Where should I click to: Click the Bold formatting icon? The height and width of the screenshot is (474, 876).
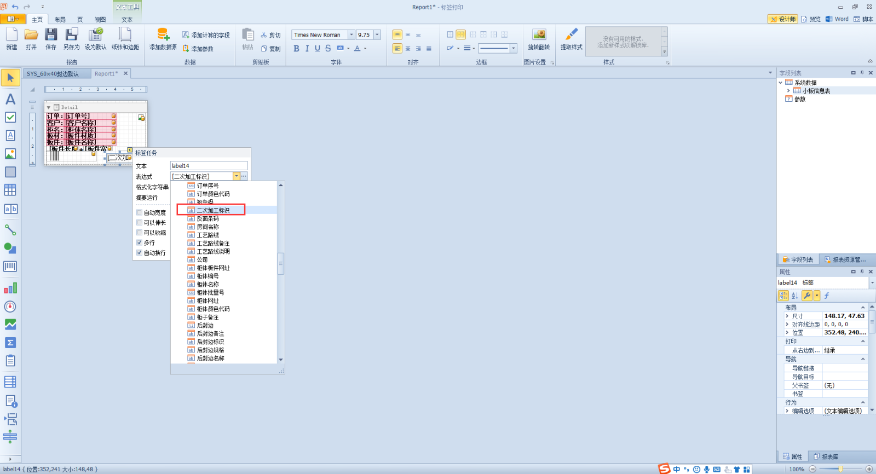(296, 49)
